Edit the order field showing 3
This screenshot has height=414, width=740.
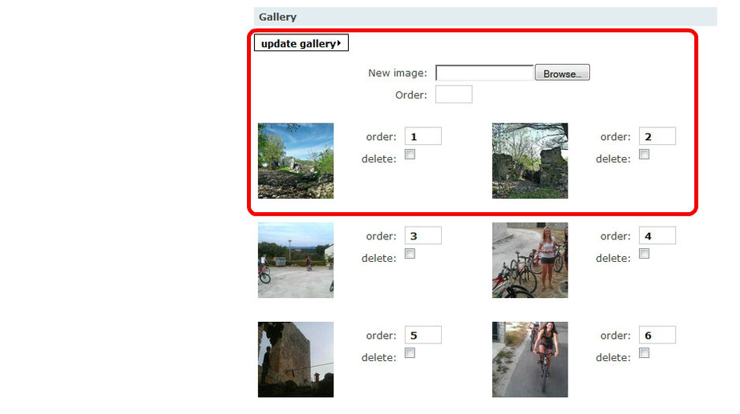point(423,235)
